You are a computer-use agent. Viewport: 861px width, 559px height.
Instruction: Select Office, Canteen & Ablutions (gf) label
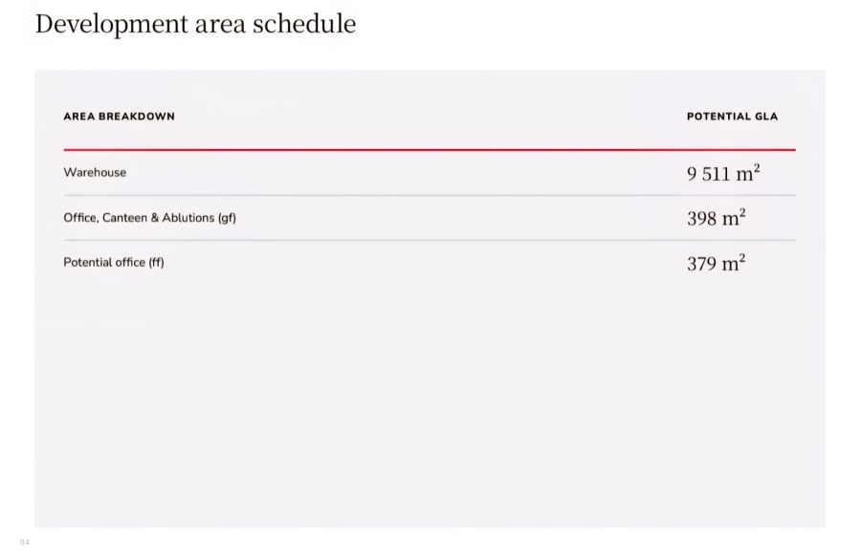(x=150, y=218)
